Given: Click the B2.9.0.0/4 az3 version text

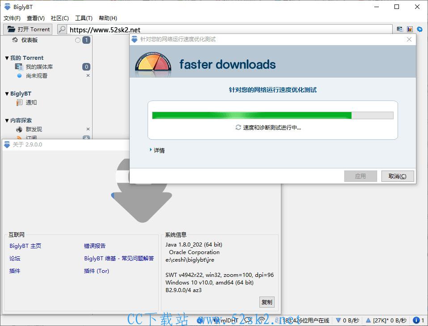Looking at the screenshot, I should (x=183, y=290).
